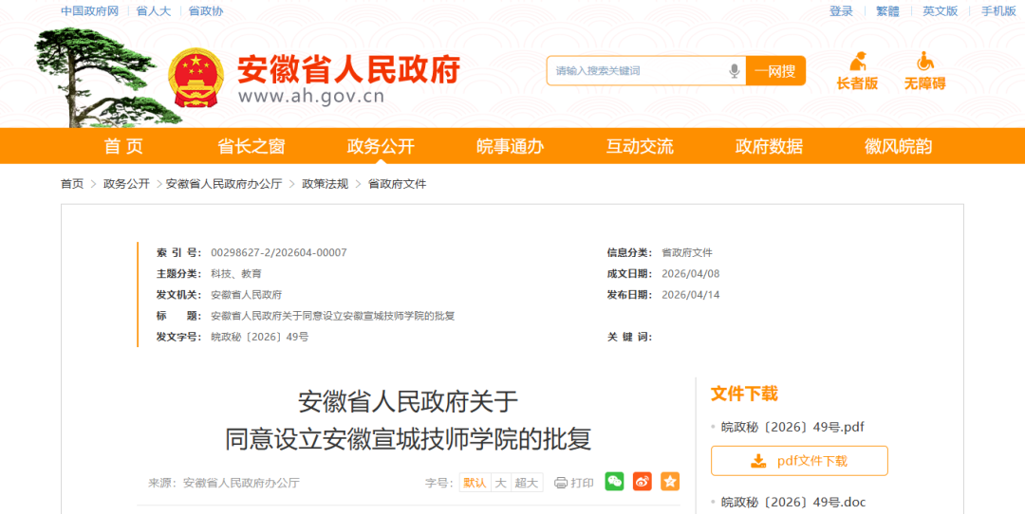The width and height of the screenshot is (1025, 514).
Task: Open the 长者版 elderly mode icon
Action: pos(857,62)
